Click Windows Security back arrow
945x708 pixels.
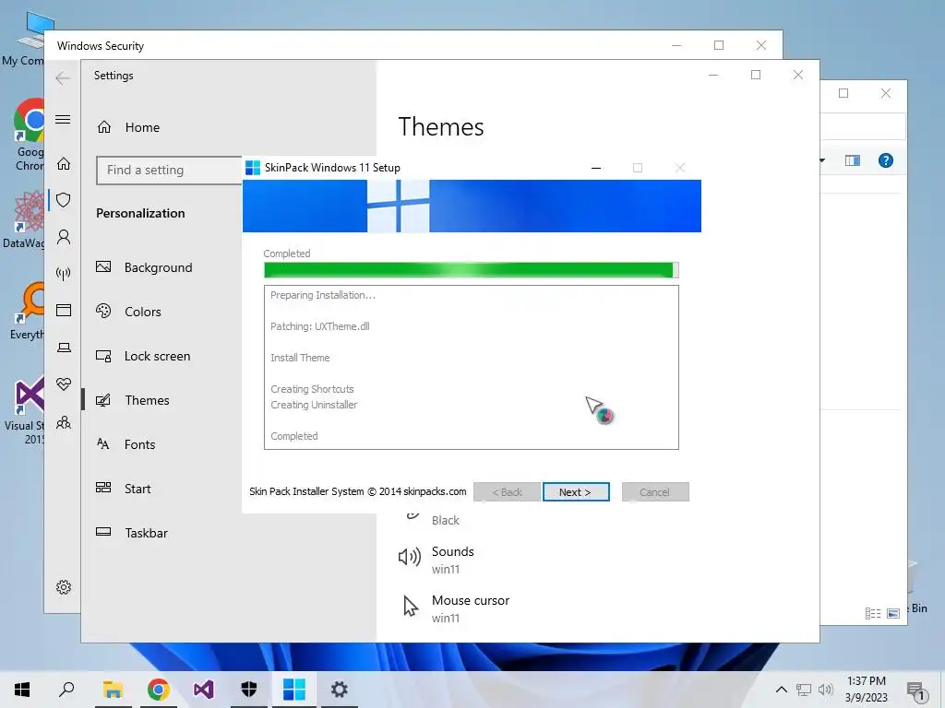[63, 78]
